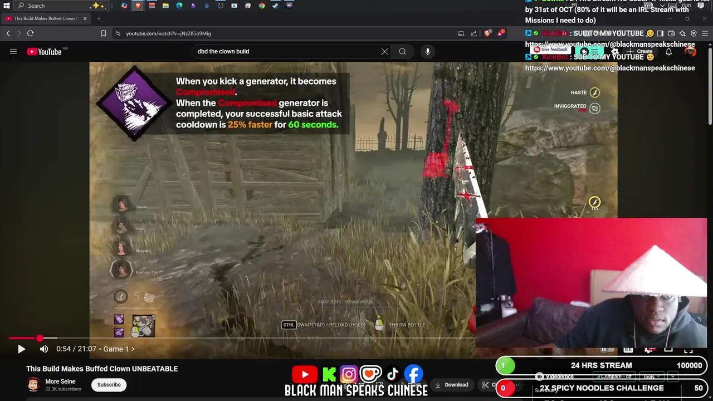Reload the YouTube page
713x401 pixels.
[x=30, y=33]
